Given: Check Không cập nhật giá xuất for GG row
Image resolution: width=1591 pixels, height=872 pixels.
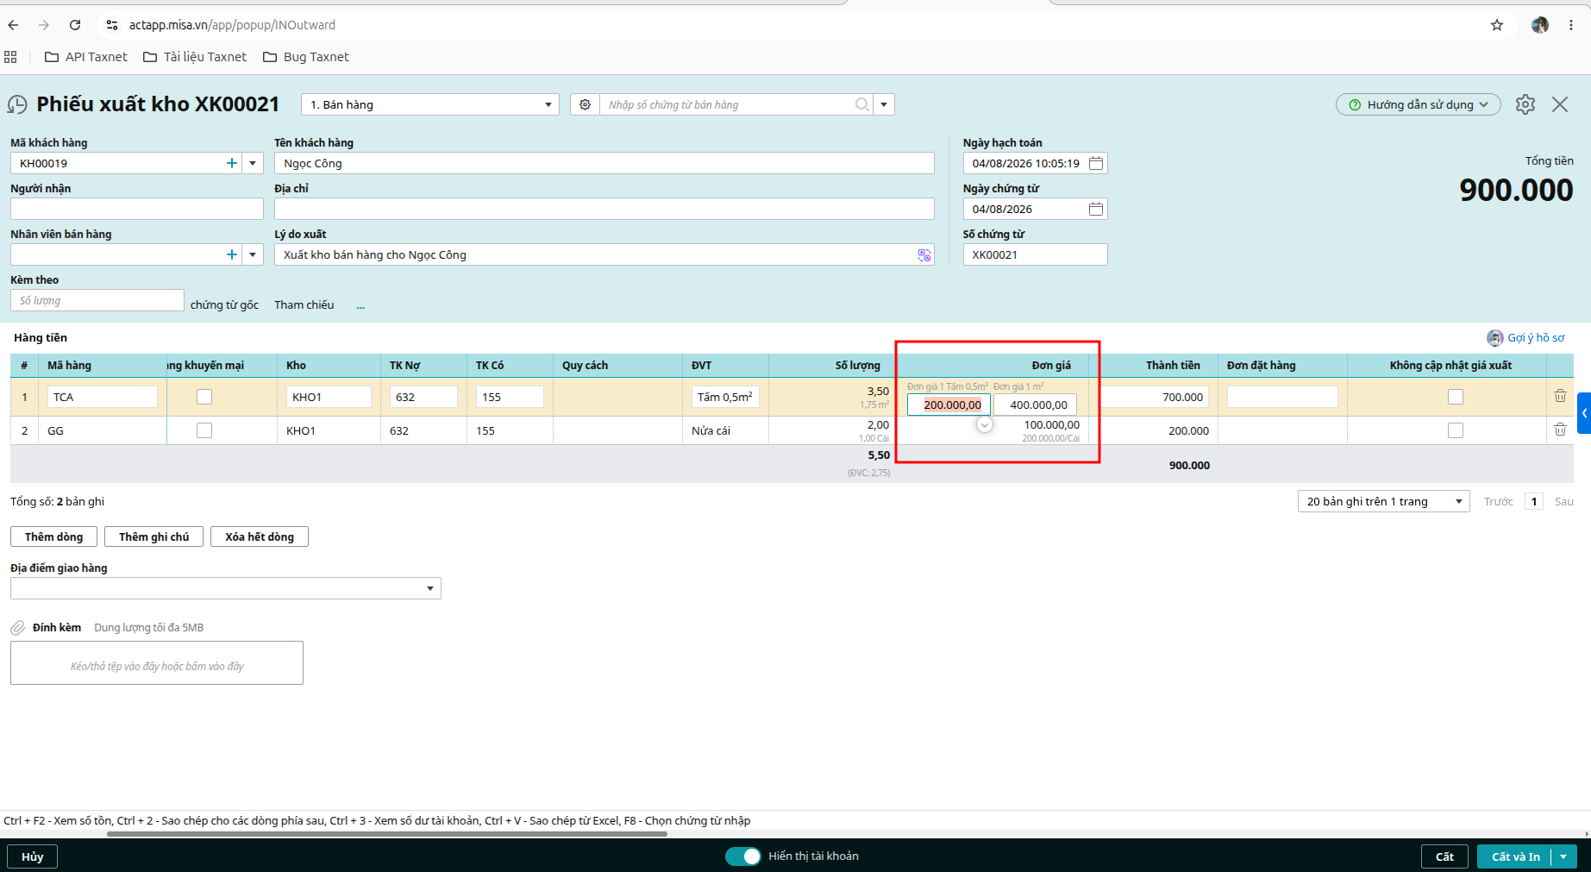Looking at the screenshot, I should (x=1456, y=430).
